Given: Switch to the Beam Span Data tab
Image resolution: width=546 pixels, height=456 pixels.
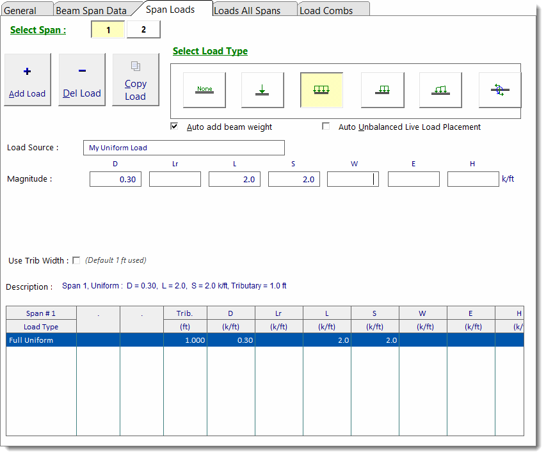Looking at the screenshot, I should tap(92, 10).
